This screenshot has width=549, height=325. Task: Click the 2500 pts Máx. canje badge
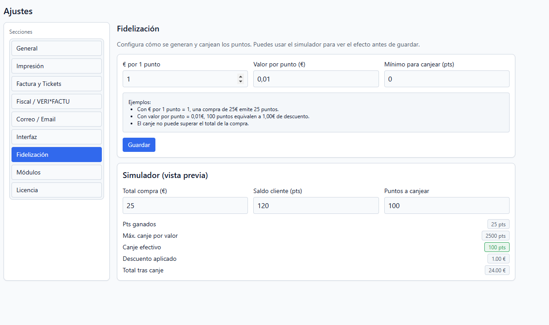[x=495, y=236]
